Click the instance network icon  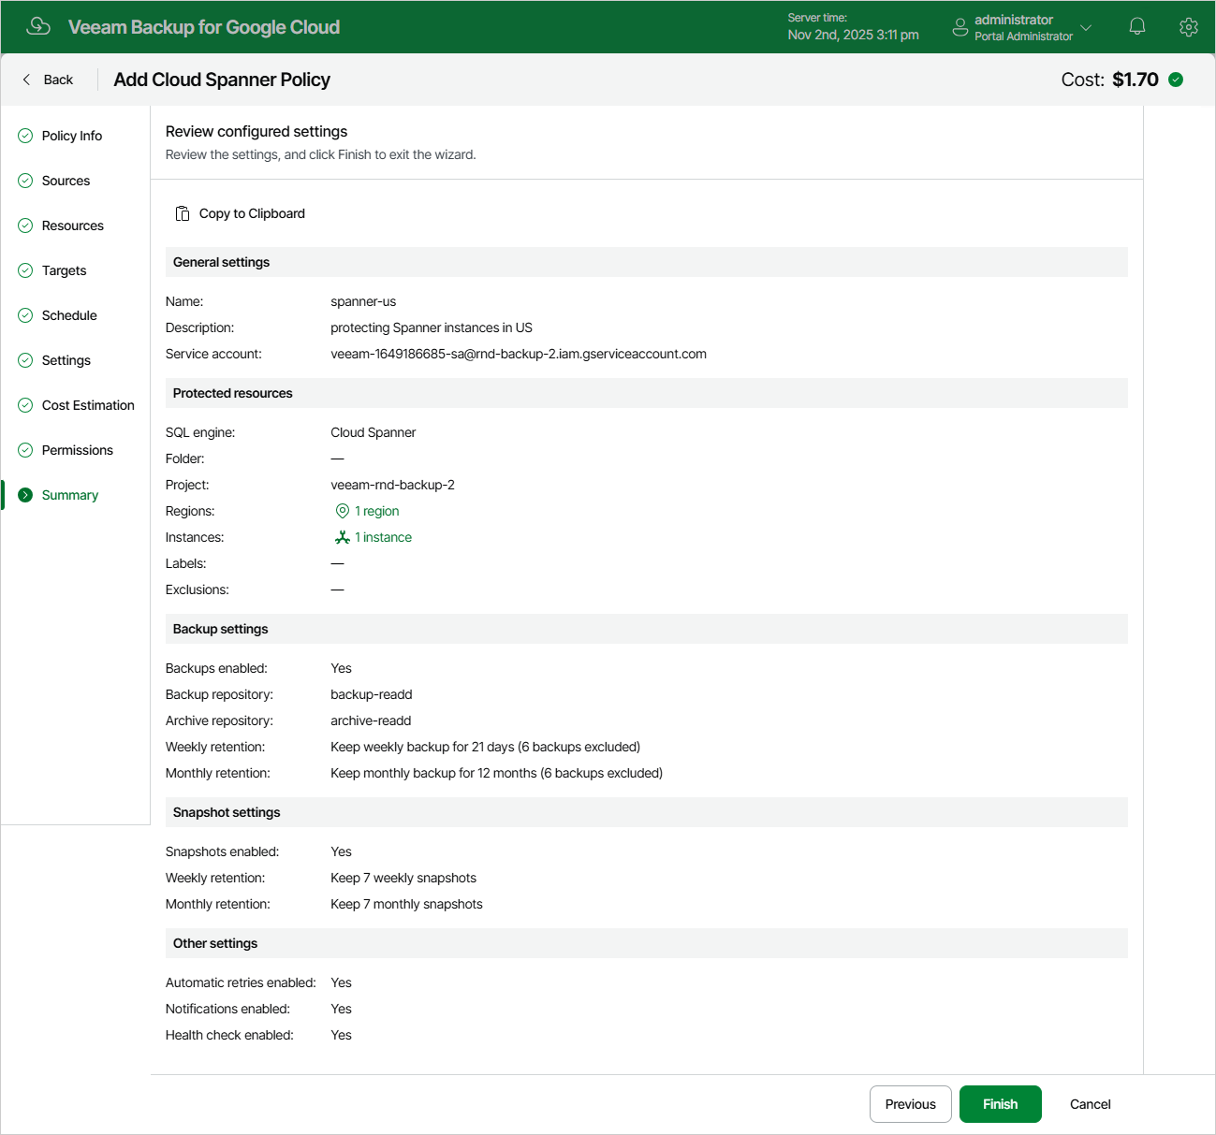343,537
